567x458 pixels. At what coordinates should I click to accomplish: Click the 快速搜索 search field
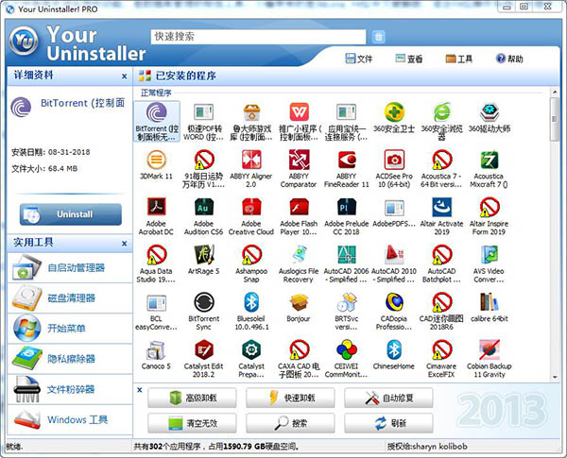258,37
